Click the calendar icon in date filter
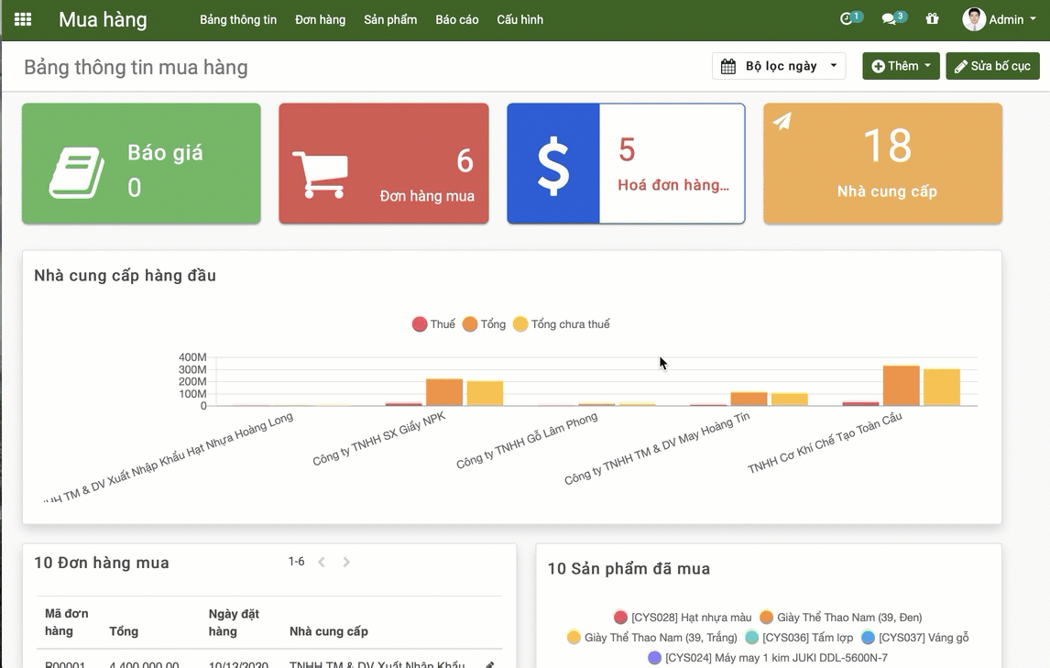Screen dimensions: 1050x668 click(x=727, y=66)
